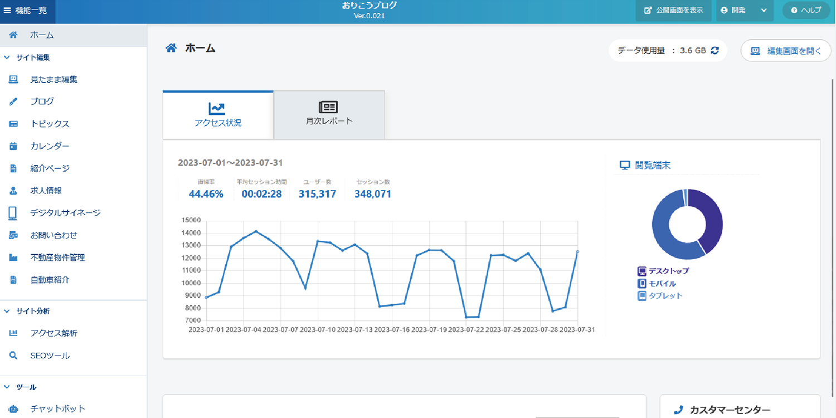Open the ヘルプ button
The image size is (836, 418).
click(806, 11)
